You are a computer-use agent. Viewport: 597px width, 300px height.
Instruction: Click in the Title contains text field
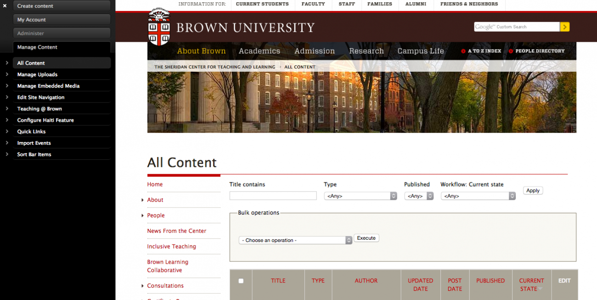coord(273,196)
